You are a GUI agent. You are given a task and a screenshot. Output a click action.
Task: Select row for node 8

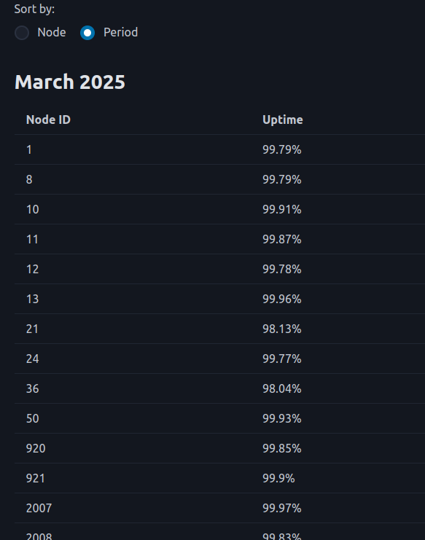pyautogui.click(x=219, y=179)
